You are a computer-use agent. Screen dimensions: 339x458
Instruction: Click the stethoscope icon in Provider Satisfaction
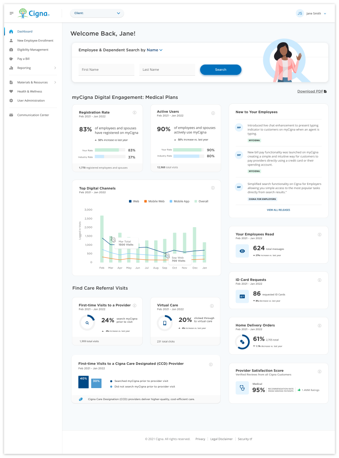coord(242,388)
